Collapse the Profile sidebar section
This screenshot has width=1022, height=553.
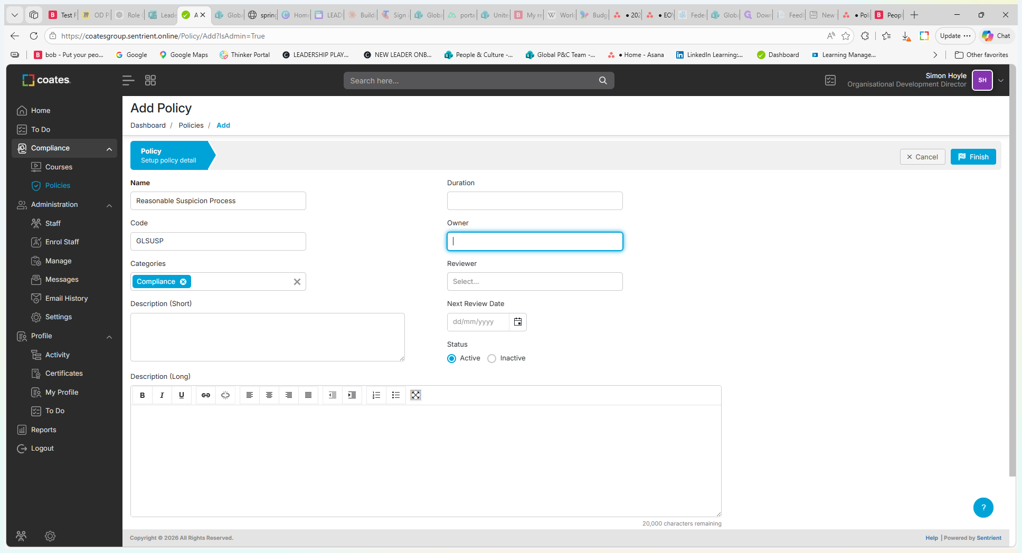(x=109, y=337)
